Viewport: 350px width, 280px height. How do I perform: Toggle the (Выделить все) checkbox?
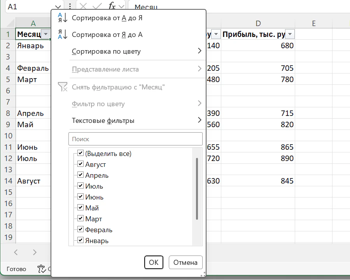pyautogui.click(x=80, y=153)
